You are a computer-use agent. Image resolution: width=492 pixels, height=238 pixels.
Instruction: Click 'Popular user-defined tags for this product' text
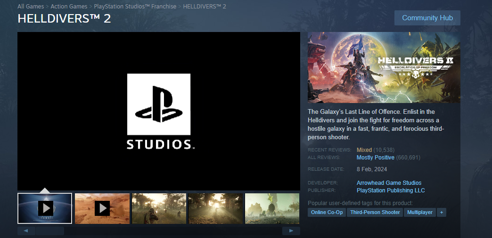pyautogui.click(x=361, y=203)
